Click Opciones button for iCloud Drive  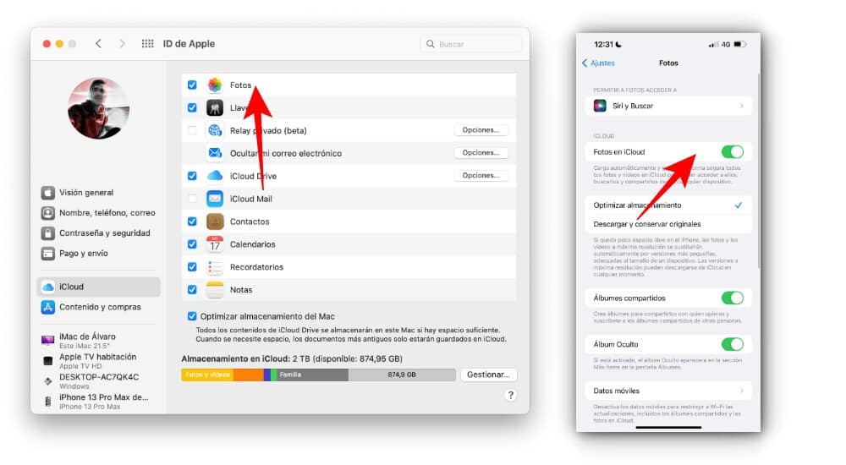click(x=481, y=175)
